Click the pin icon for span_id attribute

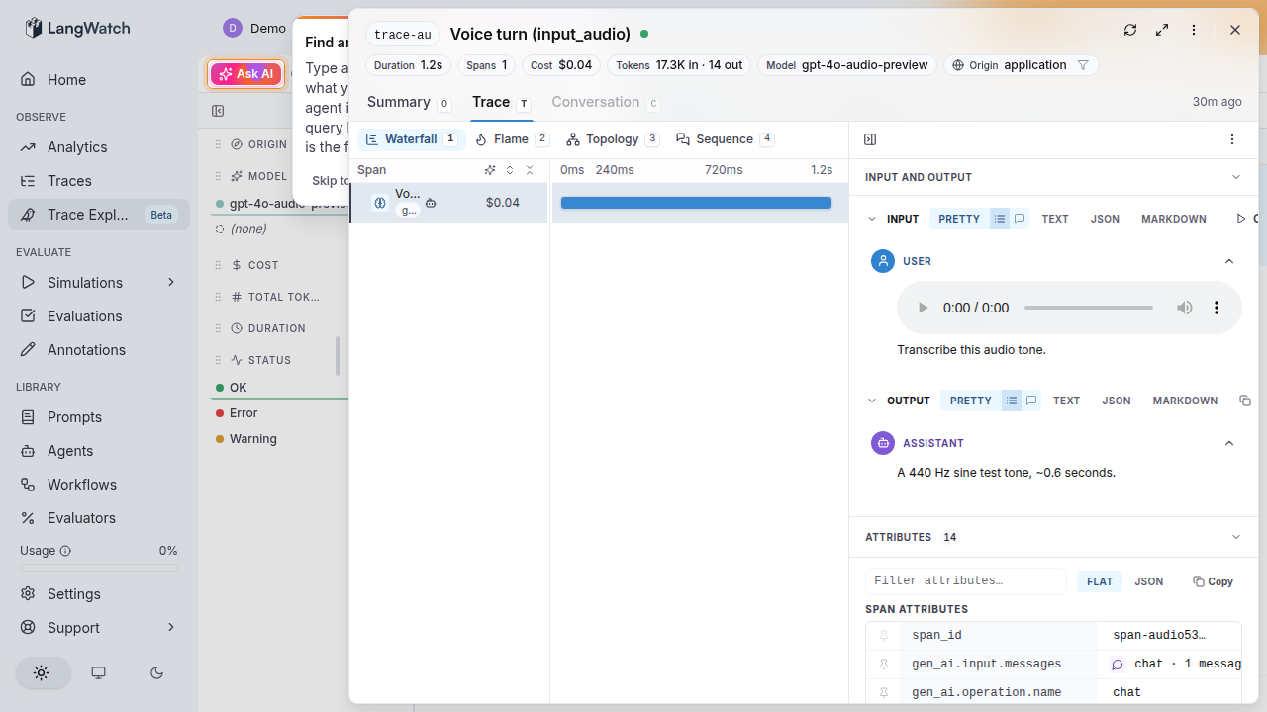click(x=884, y=636)
